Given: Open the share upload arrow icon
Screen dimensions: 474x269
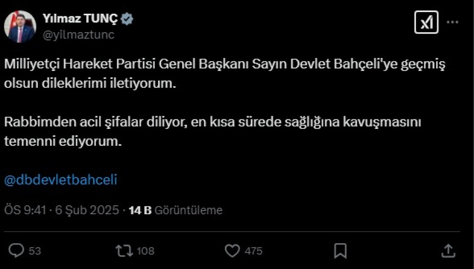Looking at the screenshot, I should tap(448, 251).
